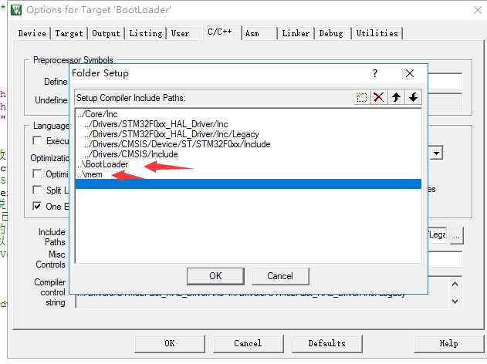487x364 pixels.
Task: Cancel the Folder Setup dialog
Action: pos(280,276)
